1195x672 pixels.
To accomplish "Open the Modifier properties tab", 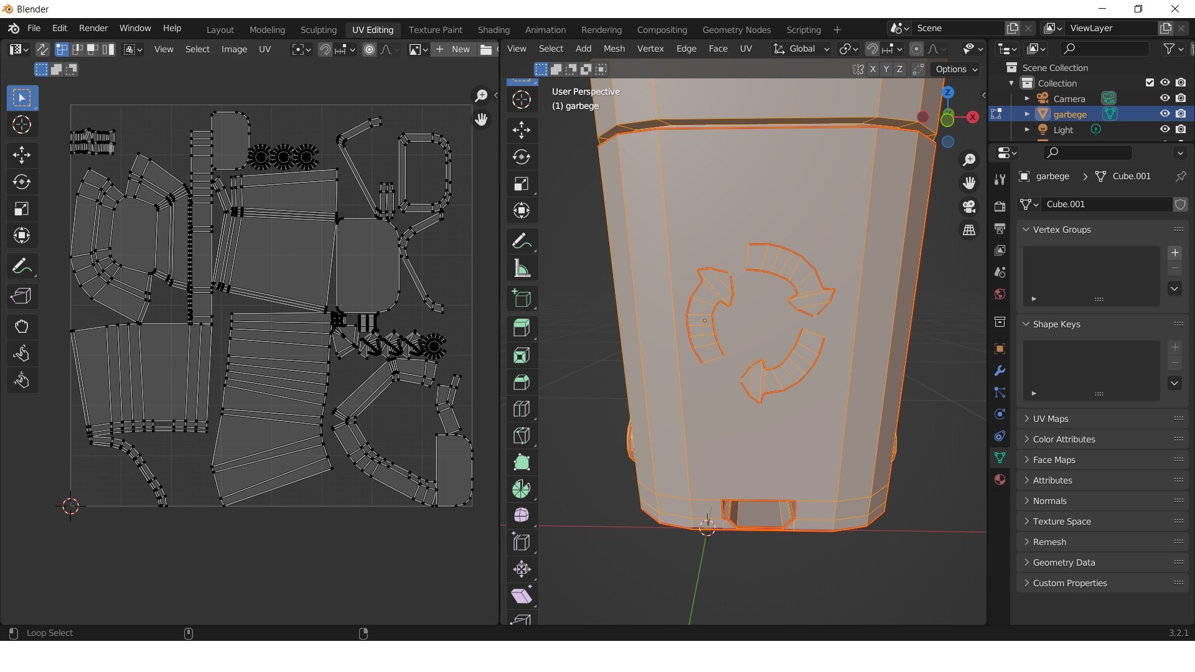I will click(x=1000, y=371).
